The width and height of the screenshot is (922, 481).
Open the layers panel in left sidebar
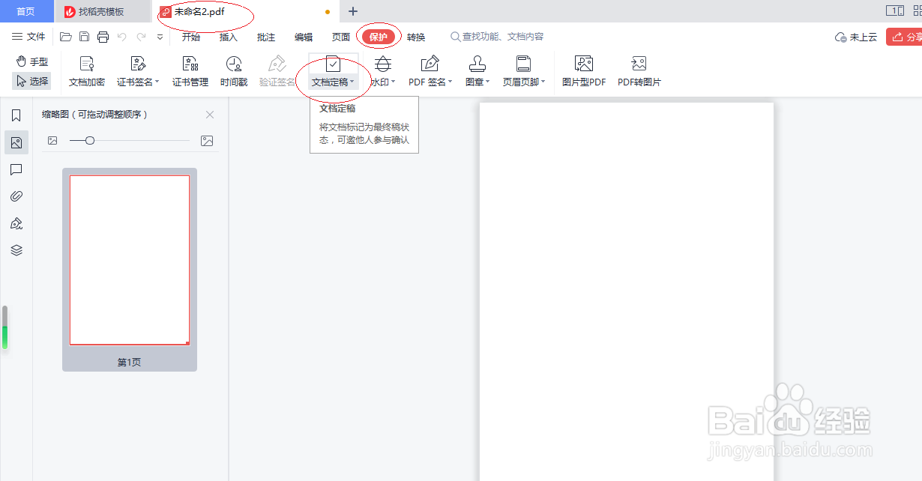[x=16, y=250]
